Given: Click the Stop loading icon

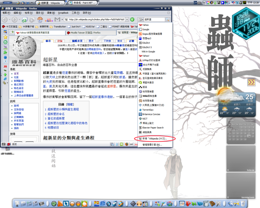Looking at the screenshot, I should coord(32,19).
